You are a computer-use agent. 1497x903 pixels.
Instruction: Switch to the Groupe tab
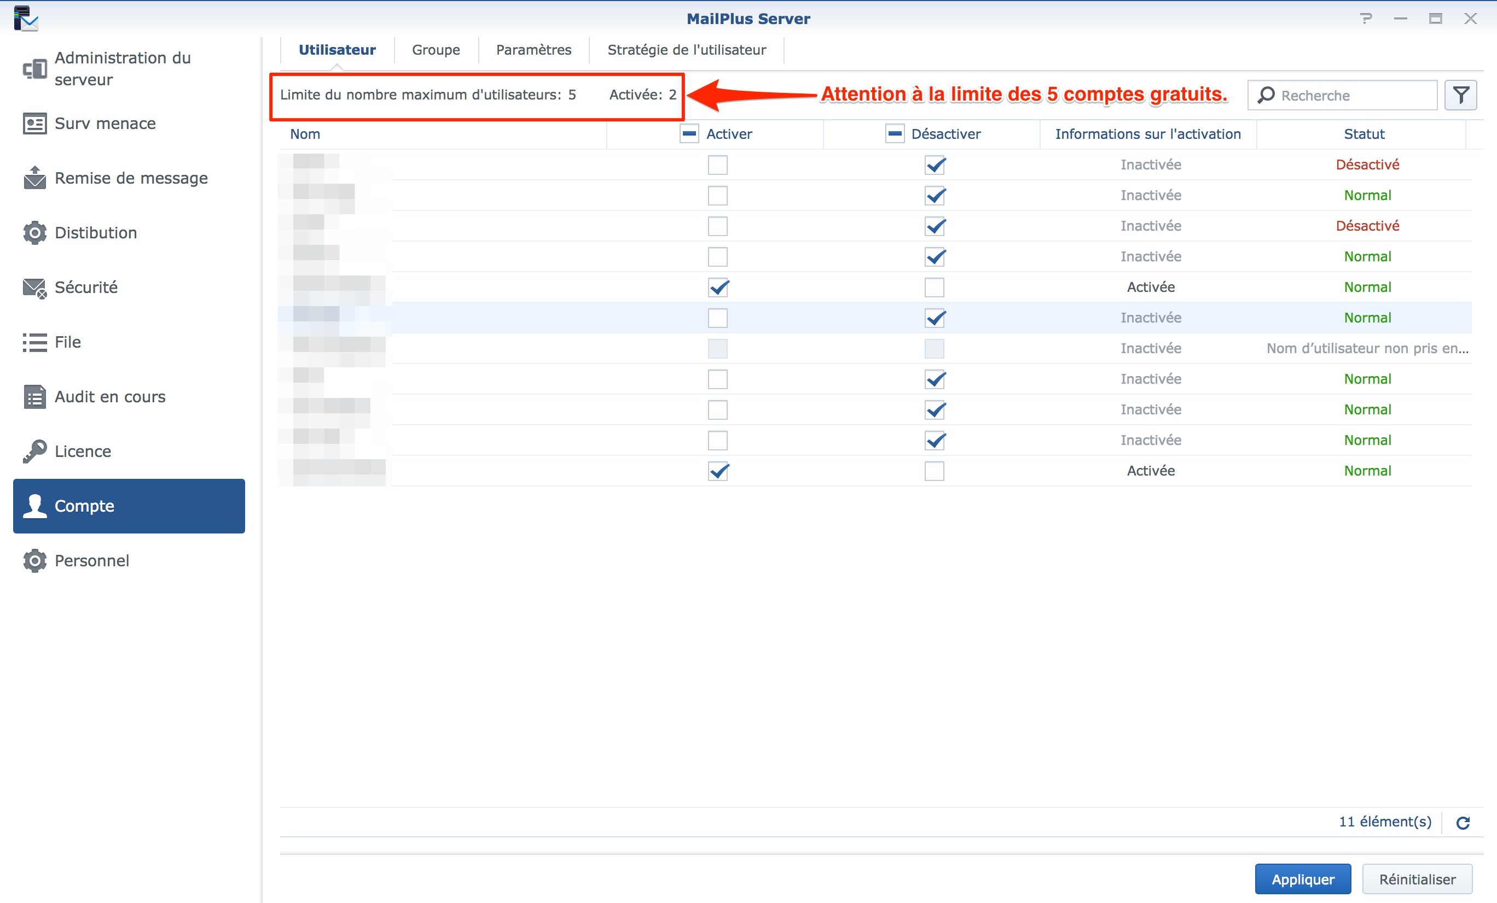436,50
